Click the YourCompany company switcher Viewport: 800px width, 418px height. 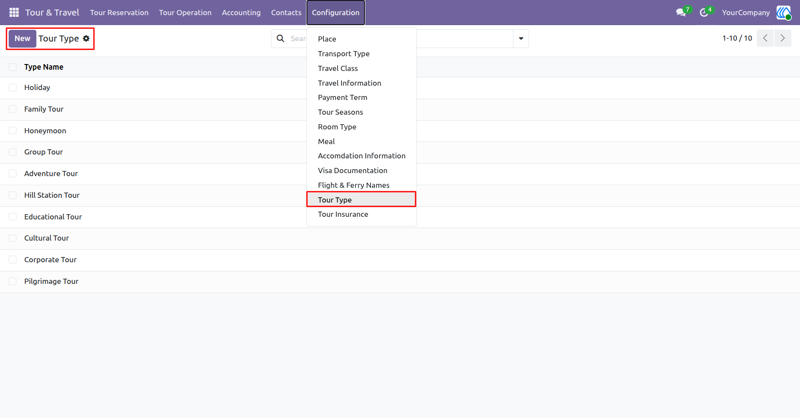[x=746, y=13]
